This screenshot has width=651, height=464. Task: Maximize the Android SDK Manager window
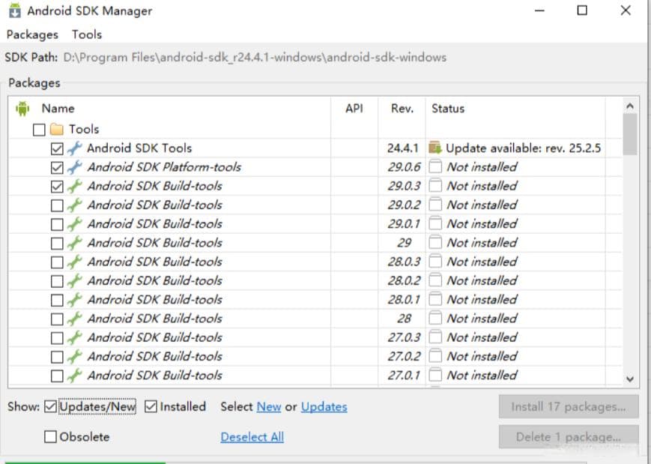pos(582,10)
